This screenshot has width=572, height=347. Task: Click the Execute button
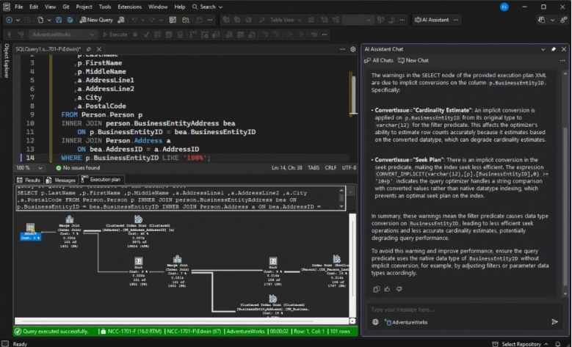(x=115, y=34)
